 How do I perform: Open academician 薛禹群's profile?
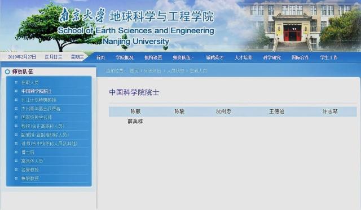click(x=135, y=121)
